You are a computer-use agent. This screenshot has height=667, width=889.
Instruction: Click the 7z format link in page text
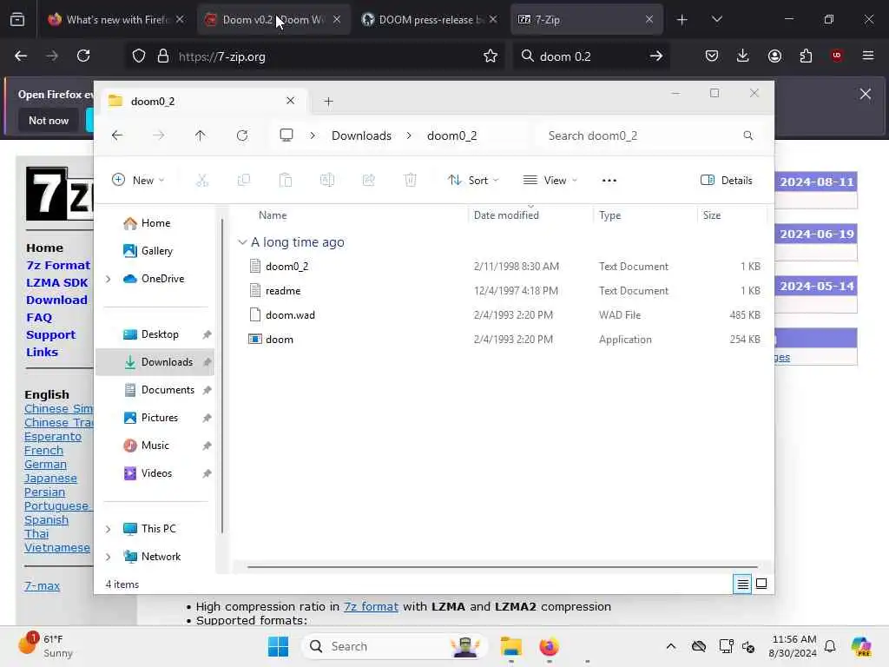[371, 606]
